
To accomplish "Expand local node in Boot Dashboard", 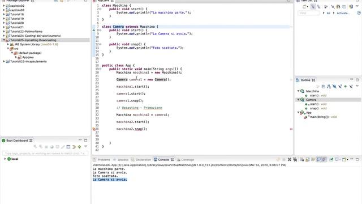I will (x=5, y=159).
